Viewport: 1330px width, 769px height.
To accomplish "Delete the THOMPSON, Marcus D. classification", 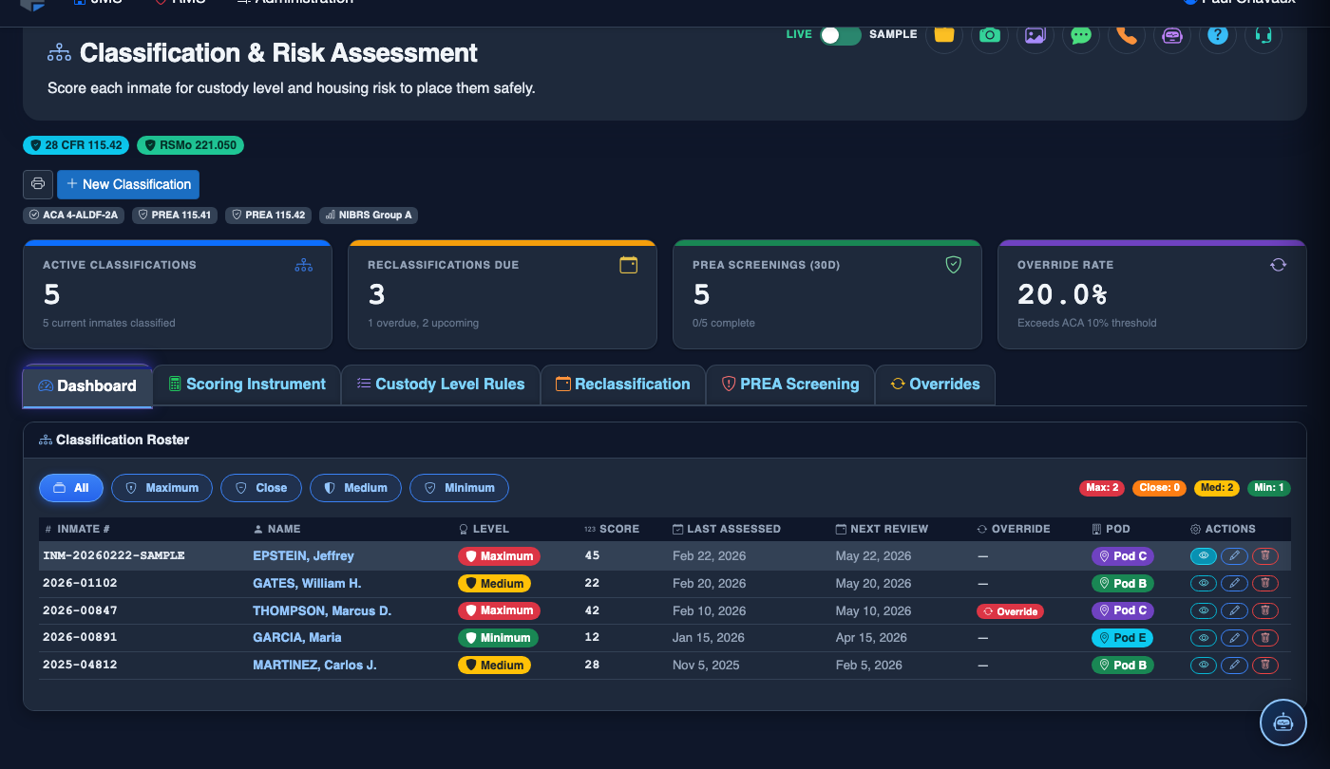I will (1265, 610).
